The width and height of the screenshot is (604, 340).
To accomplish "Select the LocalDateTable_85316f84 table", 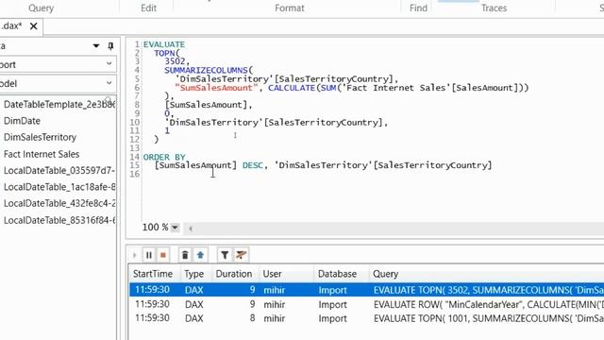I will tap(59, 220).
